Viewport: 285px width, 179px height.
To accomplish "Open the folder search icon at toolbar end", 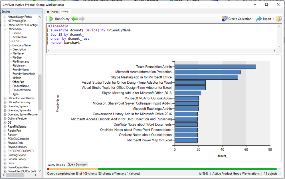I will [279, 19].
